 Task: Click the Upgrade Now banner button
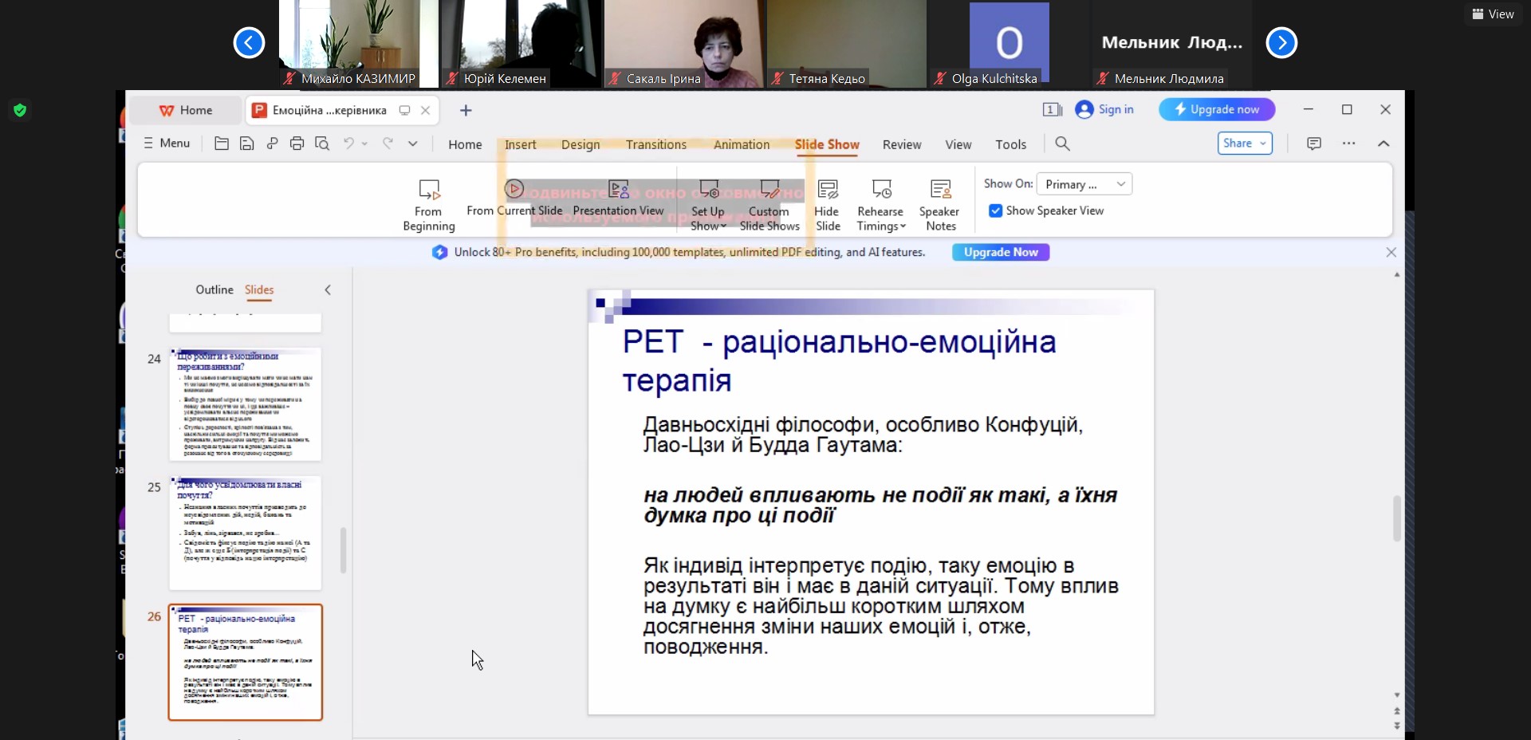(x=1000, y=252)
